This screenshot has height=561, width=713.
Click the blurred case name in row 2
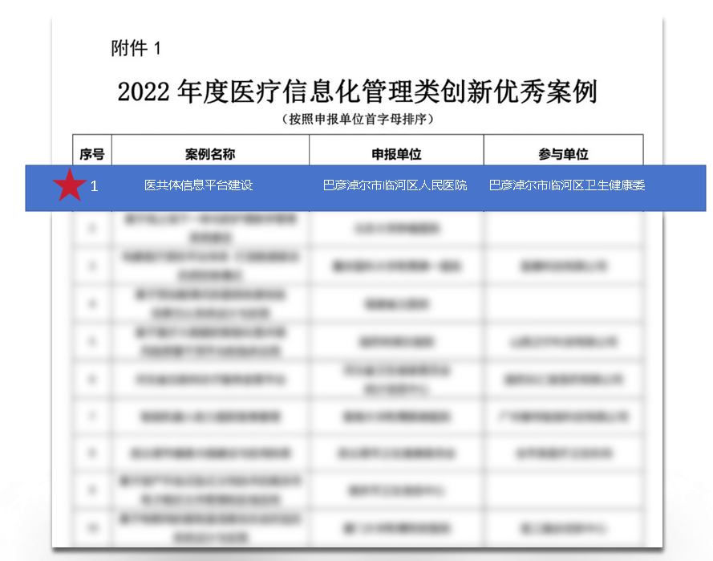[x=210, y=228]
